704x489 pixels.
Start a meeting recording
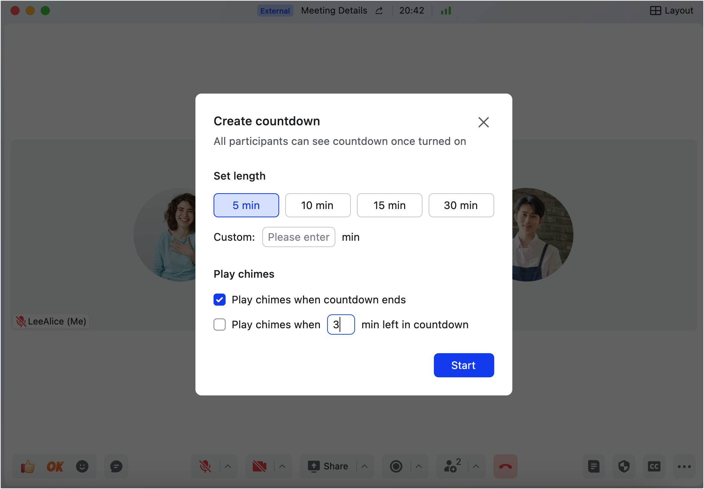396,466
